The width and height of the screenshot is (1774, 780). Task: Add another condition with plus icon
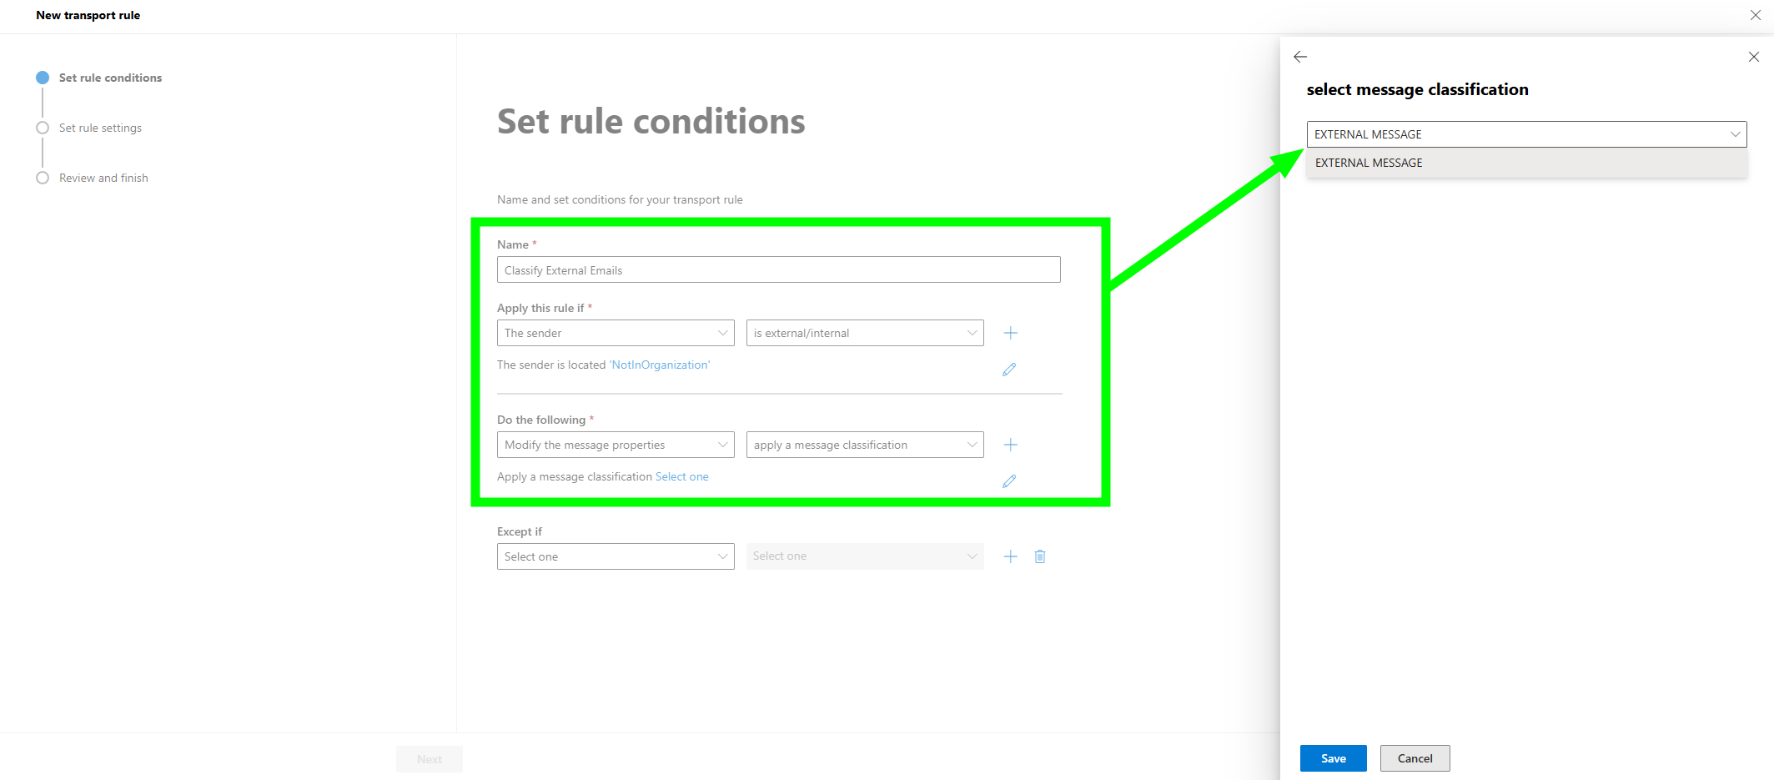[x=1010, y=333]
